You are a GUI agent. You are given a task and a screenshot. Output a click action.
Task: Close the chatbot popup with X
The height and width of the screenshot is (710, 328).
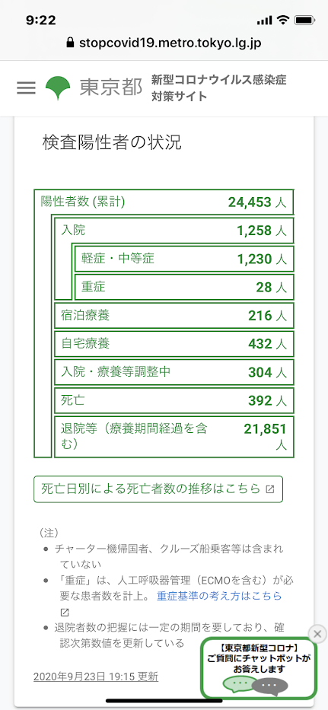click(318, 633)
